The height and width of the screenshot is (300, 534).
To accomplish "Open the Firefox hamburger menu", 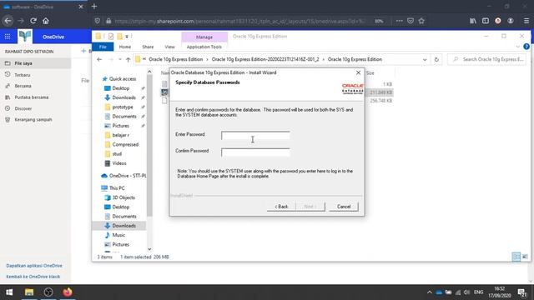I will (526, 21).
